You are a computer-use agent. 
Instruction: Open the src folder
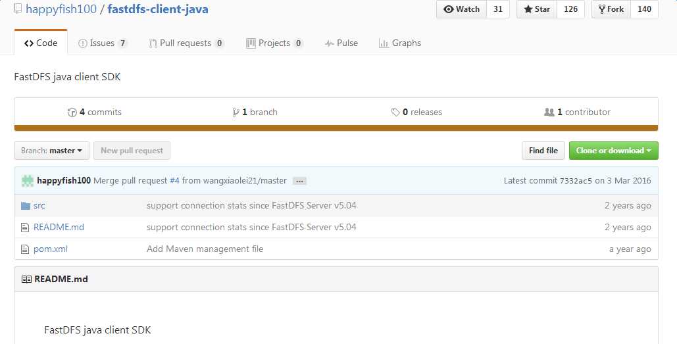(x=39, y=205)
